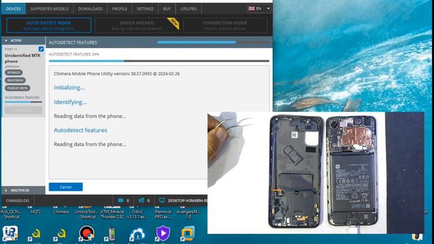434x244 pixels.
Task: Open the phone-shaped desktop shortcut icon
Action: pos(112,234)
